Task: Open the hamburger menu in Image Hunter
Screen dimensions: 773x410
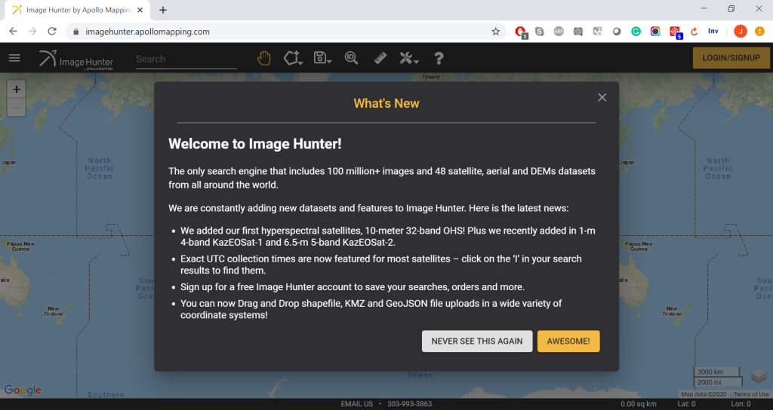Action: tap(14, 58)
